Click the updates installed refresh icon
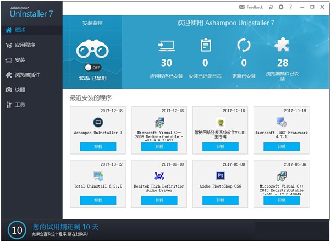The width and height of the screenshot is (330, 242). (x=244, y=45)
